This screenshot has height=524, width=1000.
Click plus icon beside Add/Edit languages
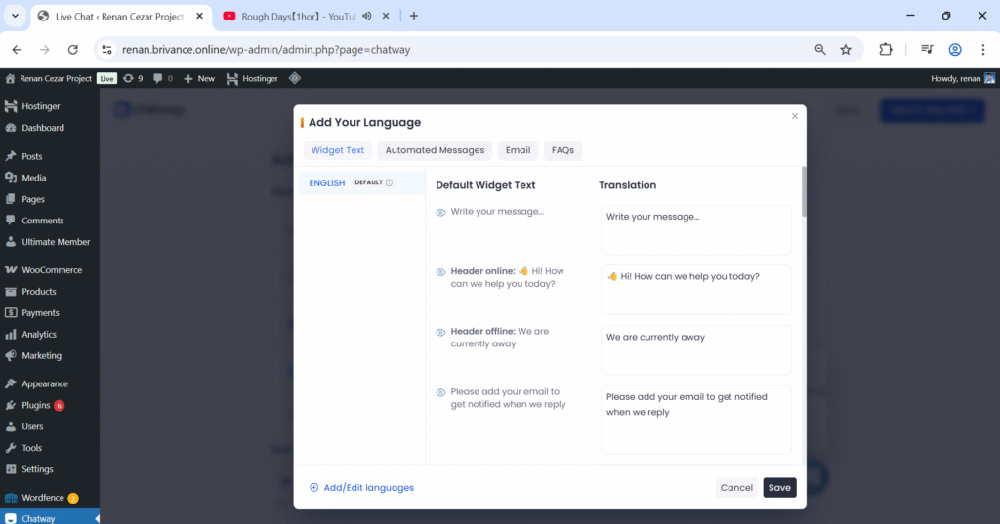pyautogui.click(x=313, y=488)
